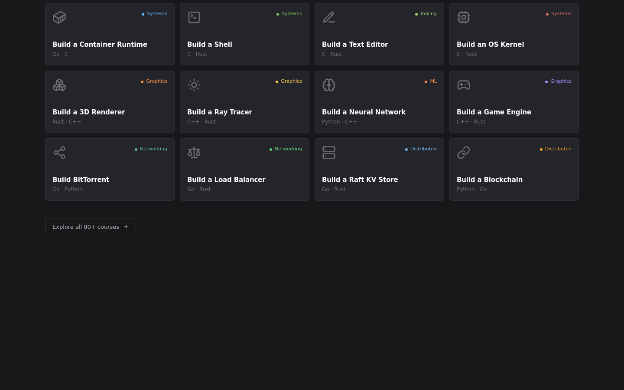Click the scales icon on Load Balancer card

pos(194,153)
